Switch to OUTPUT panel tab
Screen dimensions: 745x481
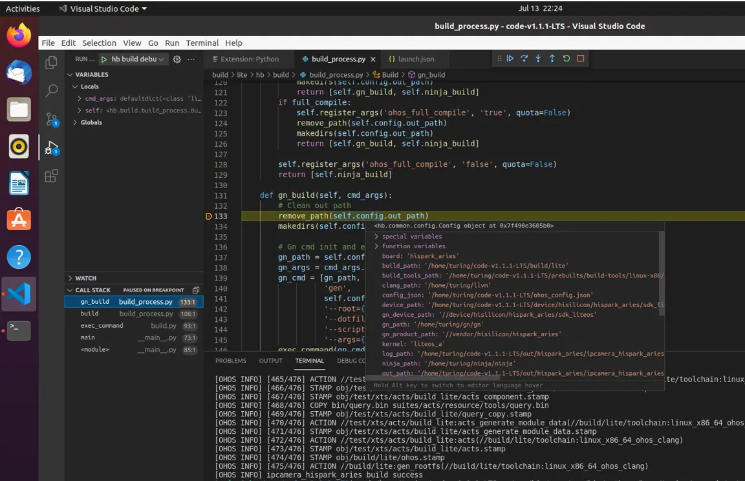[271, 361]
